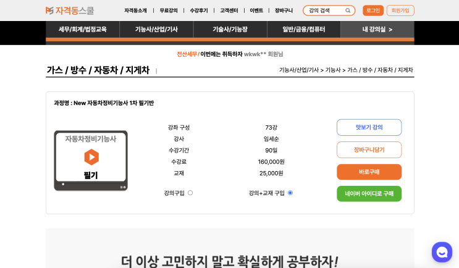Select the 강의+교재 구입 radio option

tap(290, 193)
